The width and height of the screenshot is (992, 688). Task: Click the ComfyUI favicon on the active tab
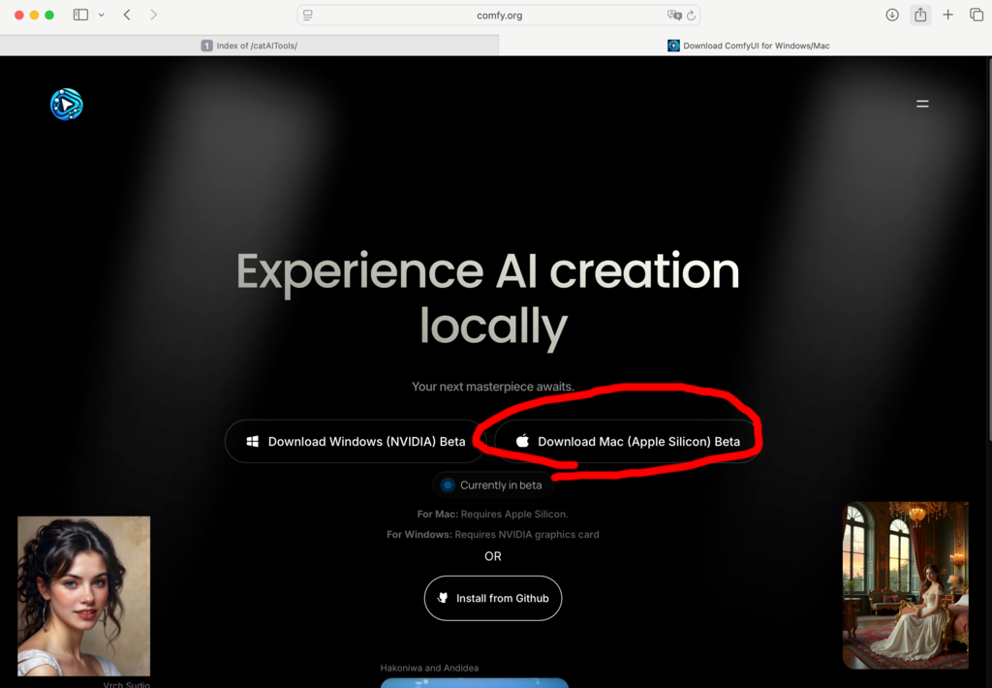674,46
